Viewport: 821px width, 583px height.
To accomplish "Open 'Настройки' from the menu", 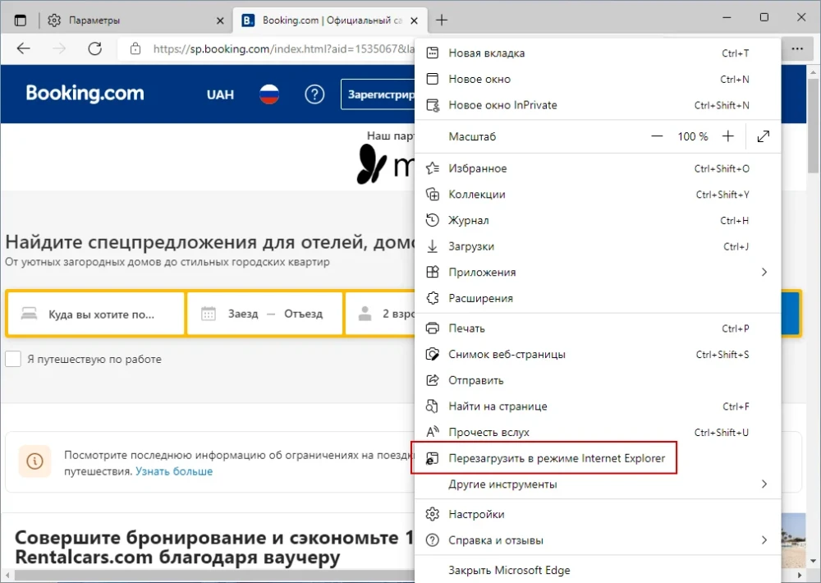I will pos(476,514).
